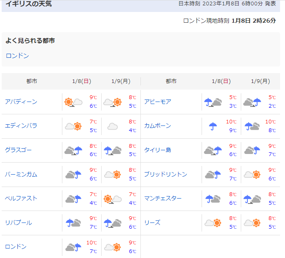This screenshot has width=285, height=258.
Task: Open ロンドン link under popular cities
Action: [x=17, y=55]
